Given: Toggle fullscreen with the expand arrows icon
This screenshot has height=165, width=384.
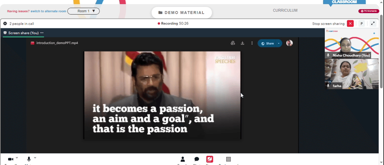Looking at the screenshot, I should (373, 23).
